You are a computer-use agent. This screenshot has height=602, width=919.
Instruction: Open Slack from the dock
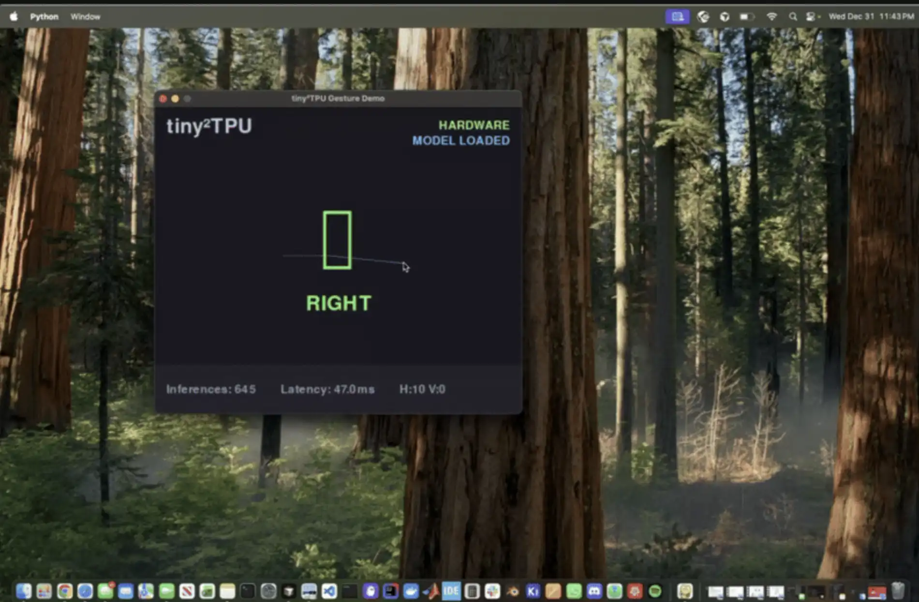(x=492, y=591)
